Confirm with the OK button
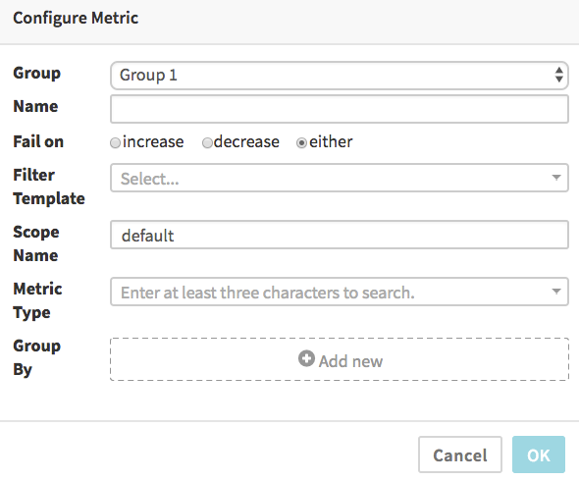Viewport: 579px width, 481px height. click(x=539, y=454)
